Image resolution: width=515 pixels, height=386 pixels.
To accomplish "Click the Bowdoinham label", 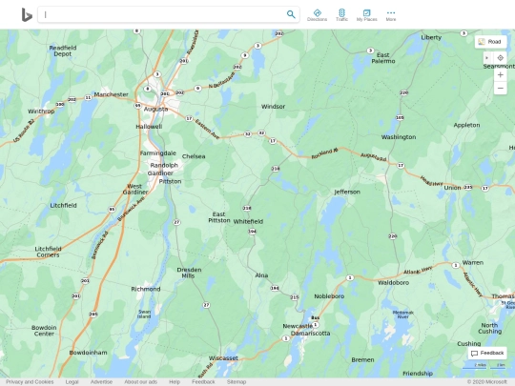I will 88,353.
